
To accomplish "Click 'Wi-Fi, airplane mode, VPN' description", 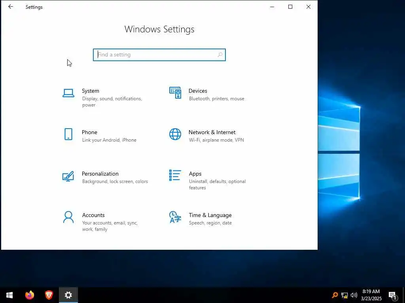I will pyautogui.click(x=216, y=140).
